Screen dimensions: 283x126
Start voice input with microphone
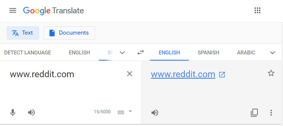pyautogui.click(x=13, y=112)
